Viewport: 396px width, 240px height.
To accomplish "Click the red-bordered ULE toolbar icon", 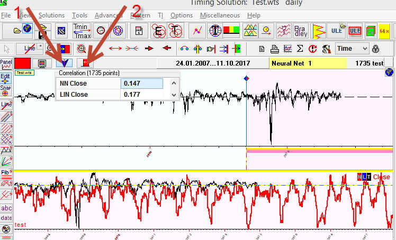I will tap(355, 31).
